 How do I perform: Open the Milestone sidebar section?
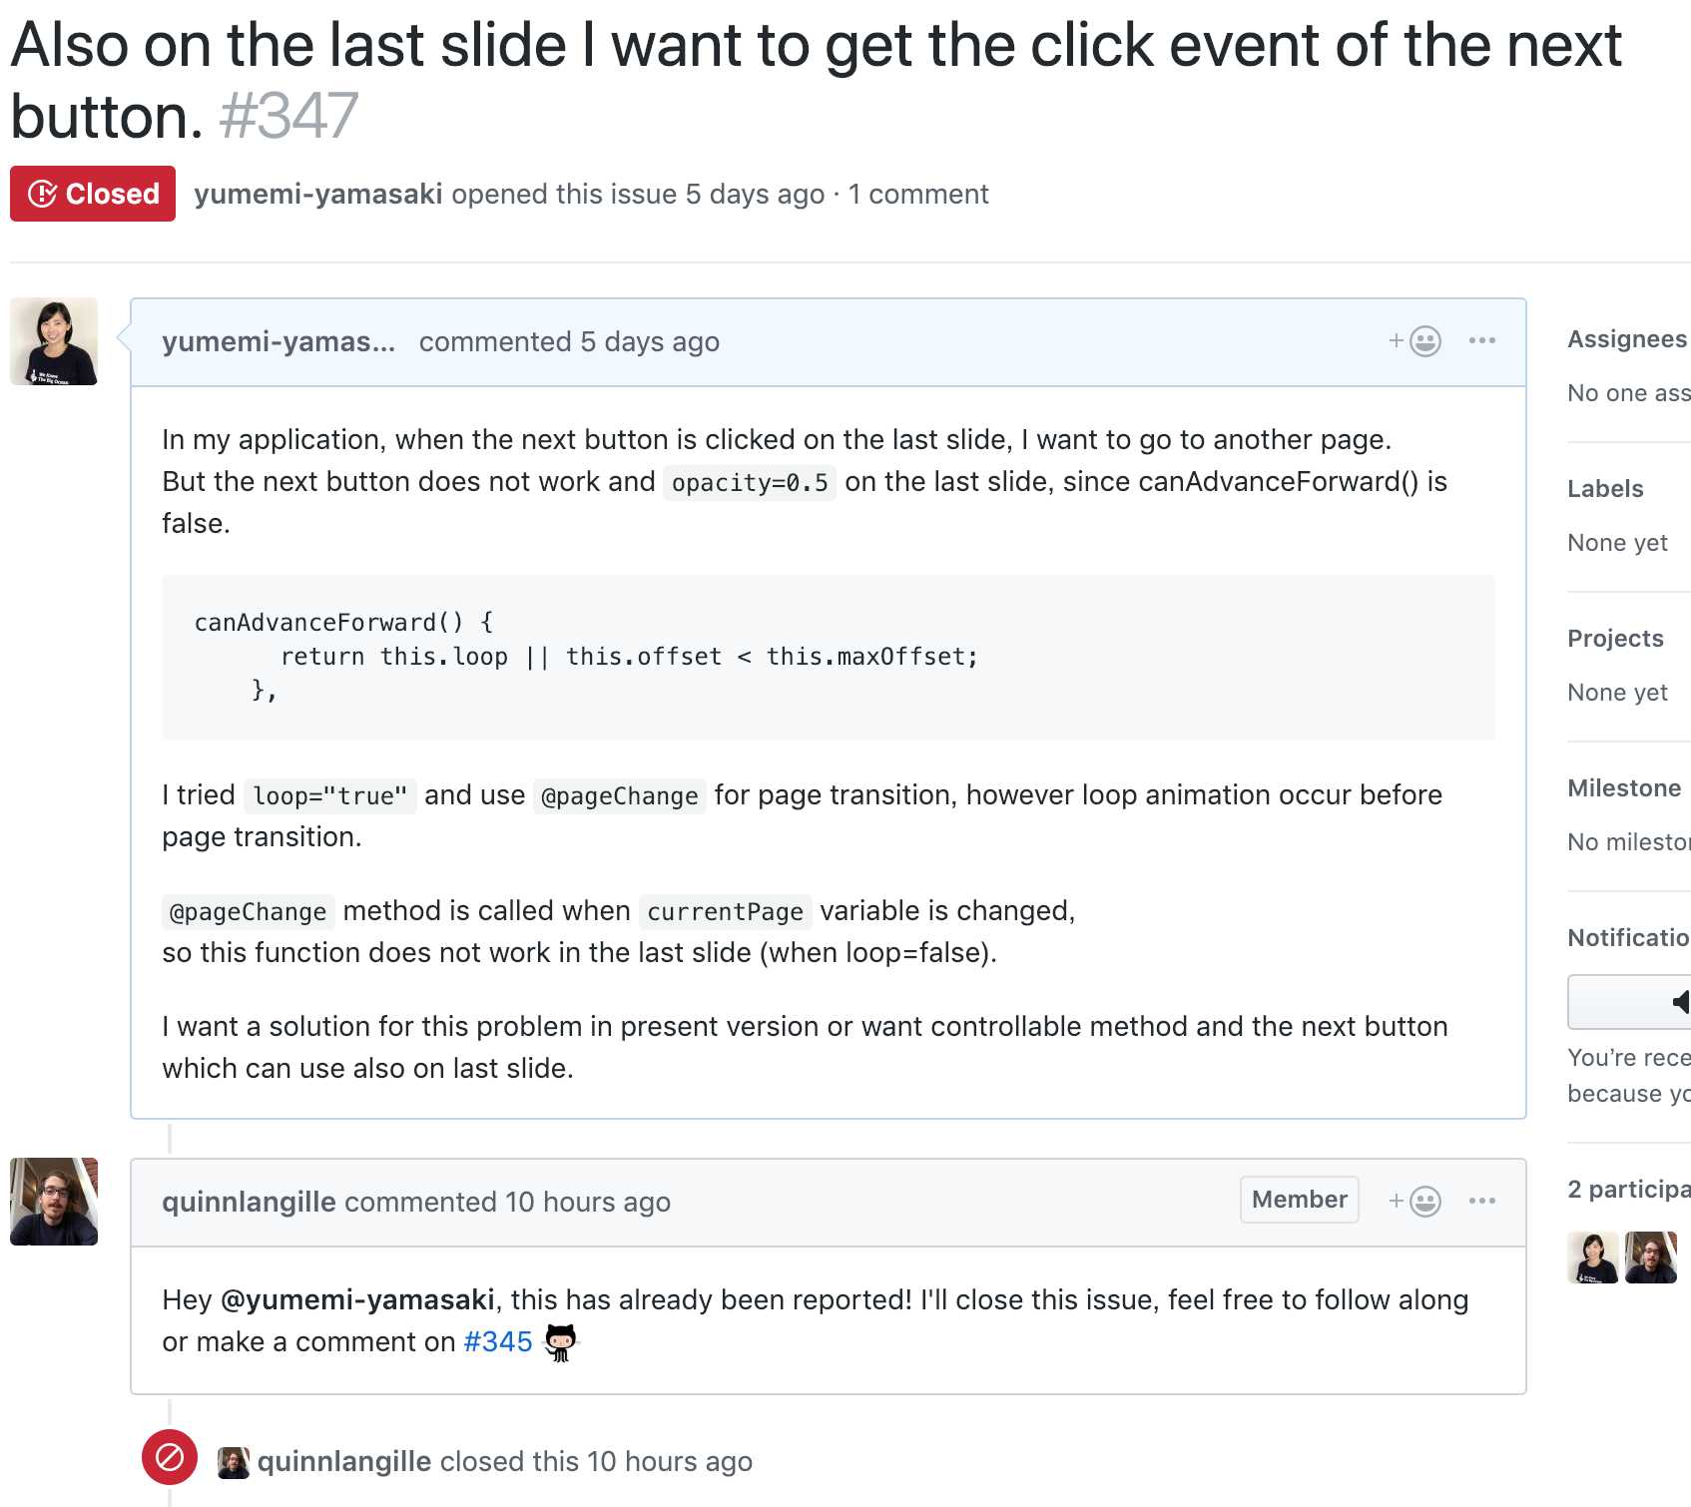click(1624, 788)
